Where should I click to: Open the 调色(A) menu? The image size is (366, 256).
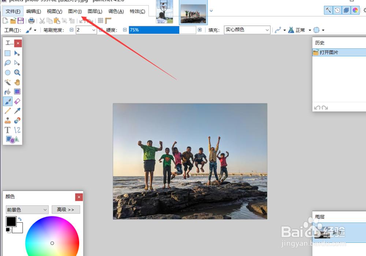(116, 11)
